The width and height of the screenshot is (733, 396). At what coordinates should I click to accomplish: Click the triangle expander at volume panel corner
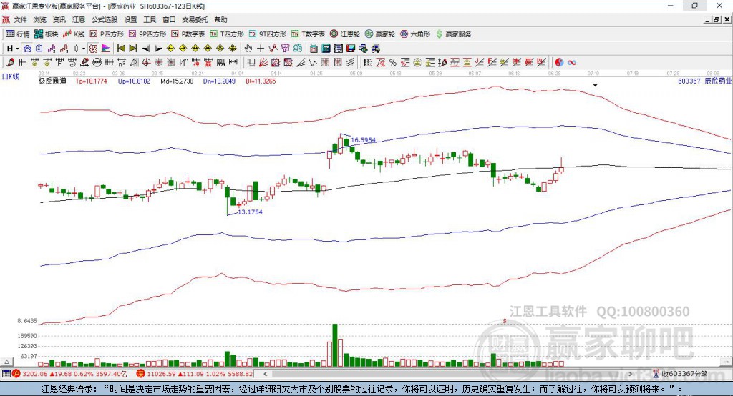pyautogui.click(x=6, y=362)
